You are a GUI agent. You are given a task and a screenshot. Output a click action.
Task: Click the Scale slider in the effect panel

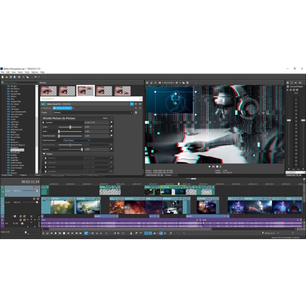click(x=70, y=131)
